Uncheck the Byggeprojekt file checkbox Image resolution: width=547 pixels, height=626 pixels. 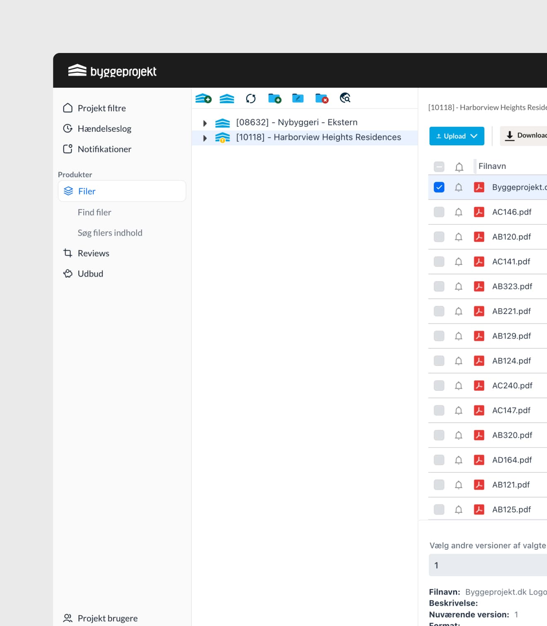[439, 187]
